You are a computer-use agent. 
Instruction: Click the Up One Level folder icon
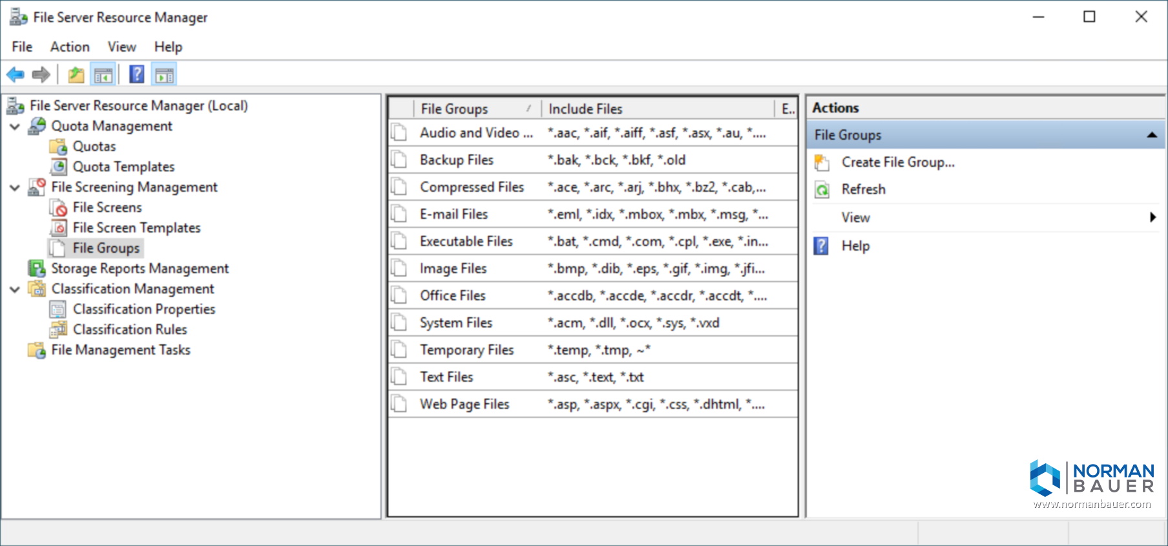tap(76, 75)
